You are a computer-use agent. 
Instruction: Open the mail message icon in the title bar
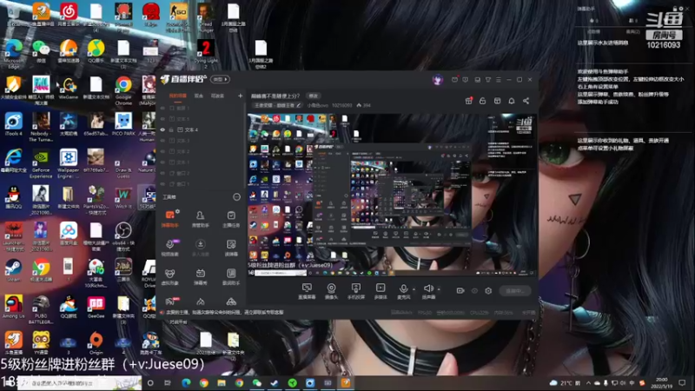tap(454, 80)
